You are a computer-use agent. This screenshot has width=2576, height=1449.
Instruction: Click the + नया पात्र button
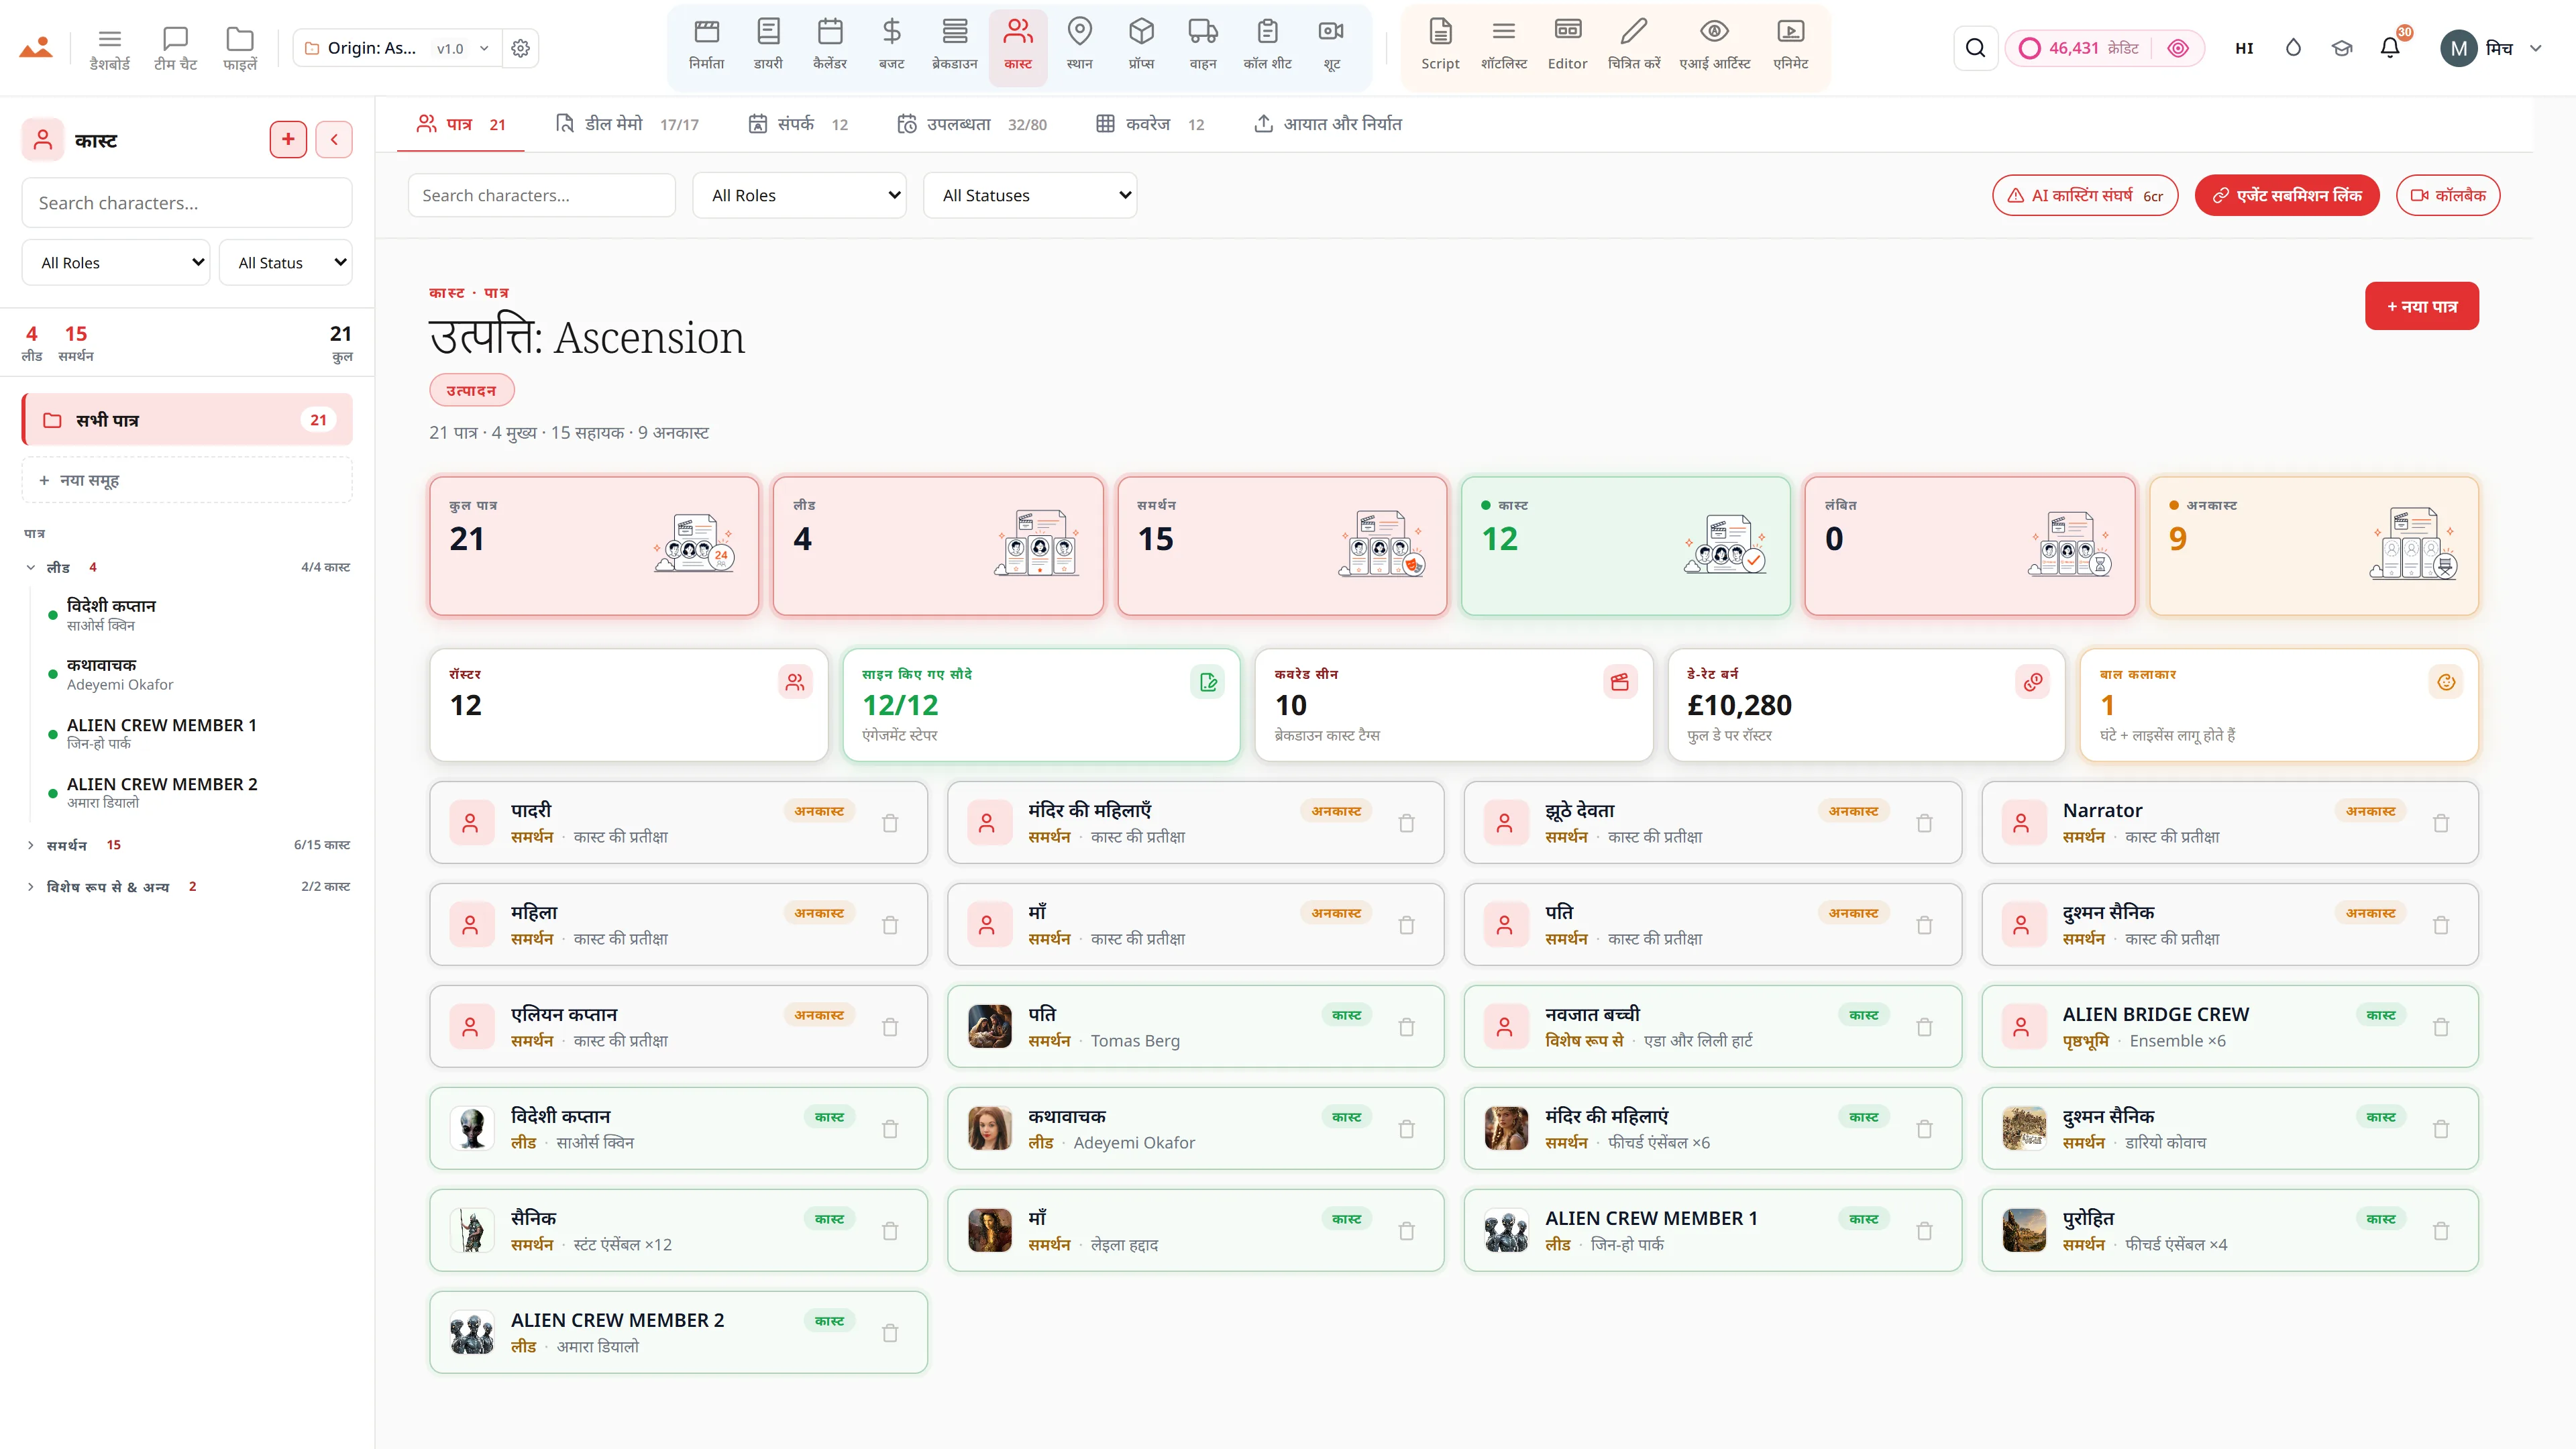(x=2421, y=306)
